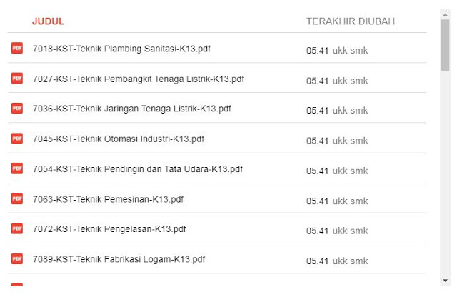Click PDF icon for Teknik Plambing Sanitasi file
This screenshot has width=457, height=297.
tap(17, 49)
